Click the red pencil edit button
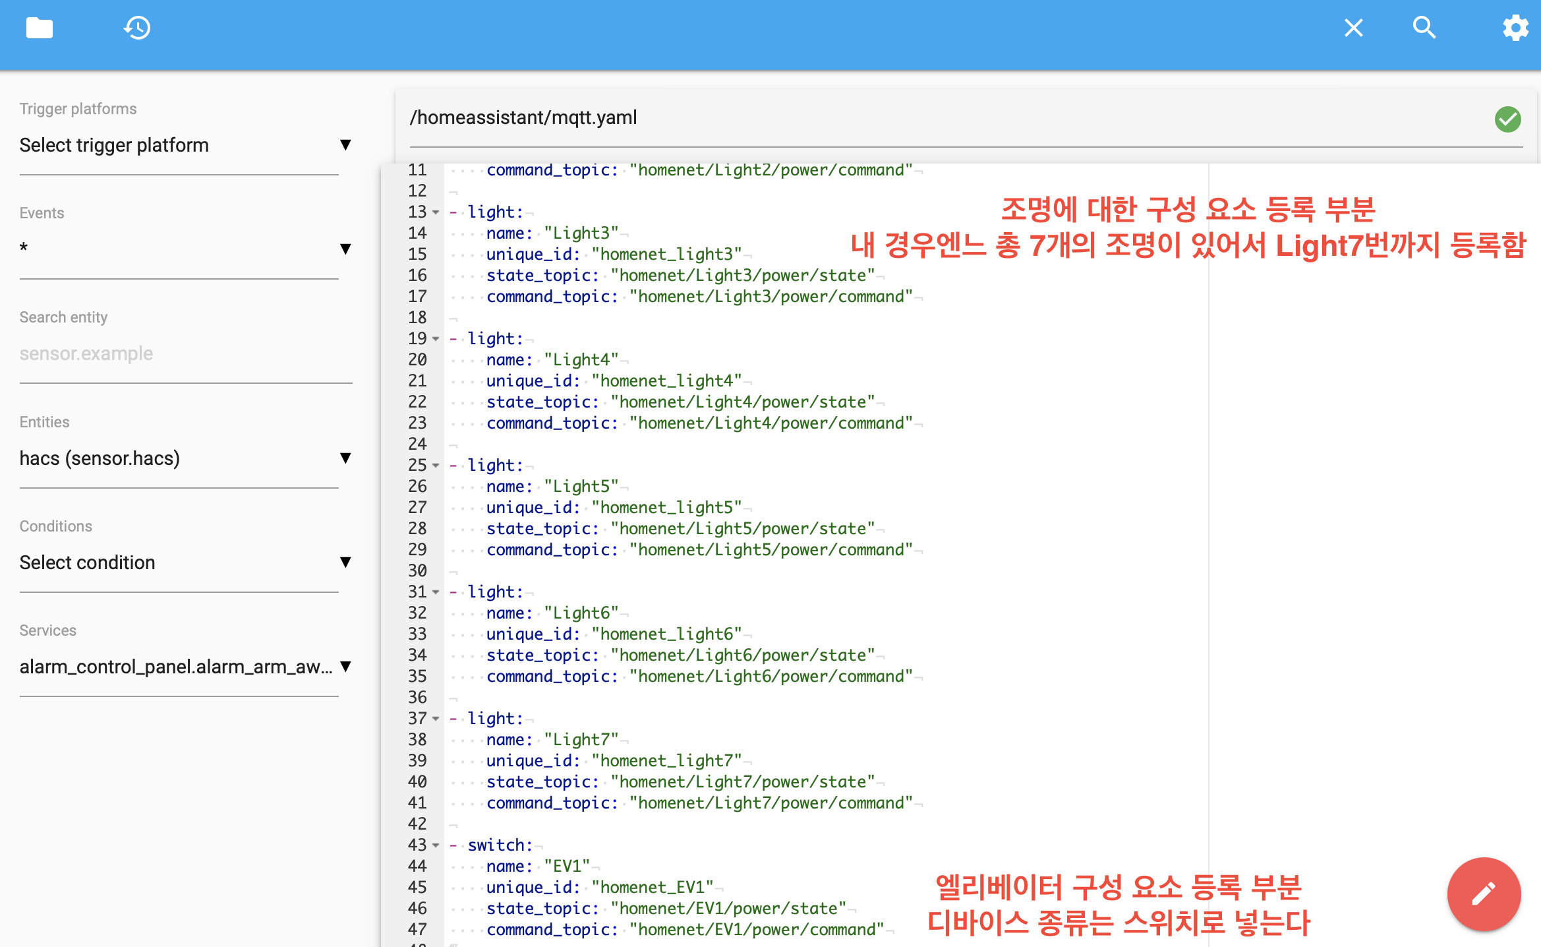1541x947 pixels. (1484, 894)
